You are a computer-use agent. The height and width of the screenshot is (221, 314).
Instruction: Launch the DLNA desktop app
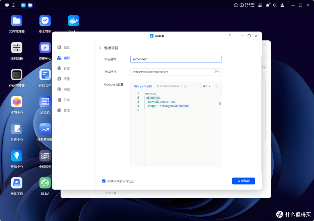point(45,183)
